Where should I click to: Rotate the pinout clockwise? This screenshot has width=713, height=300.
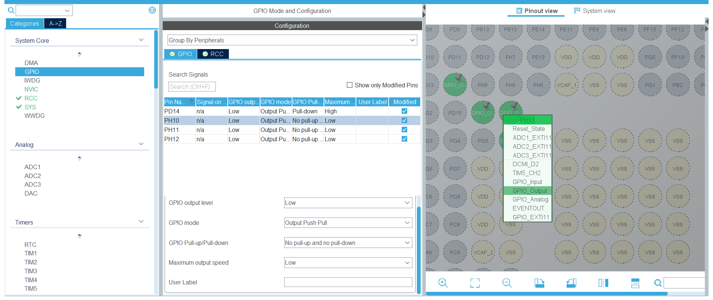tap(539, 283)
